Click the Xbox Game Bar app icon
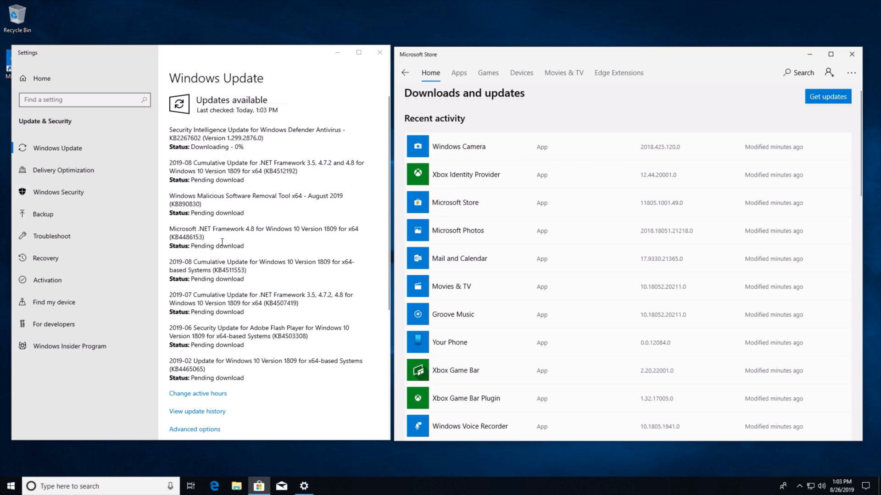881x495 pixels. [418, 370]
